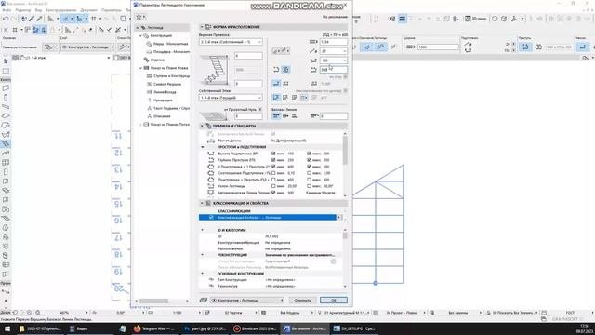
Task: Select right baseline position icon
Action: coord(295,116)
